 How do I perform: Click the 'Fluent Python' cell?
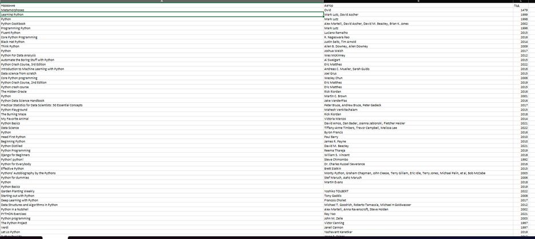[162, 33]
